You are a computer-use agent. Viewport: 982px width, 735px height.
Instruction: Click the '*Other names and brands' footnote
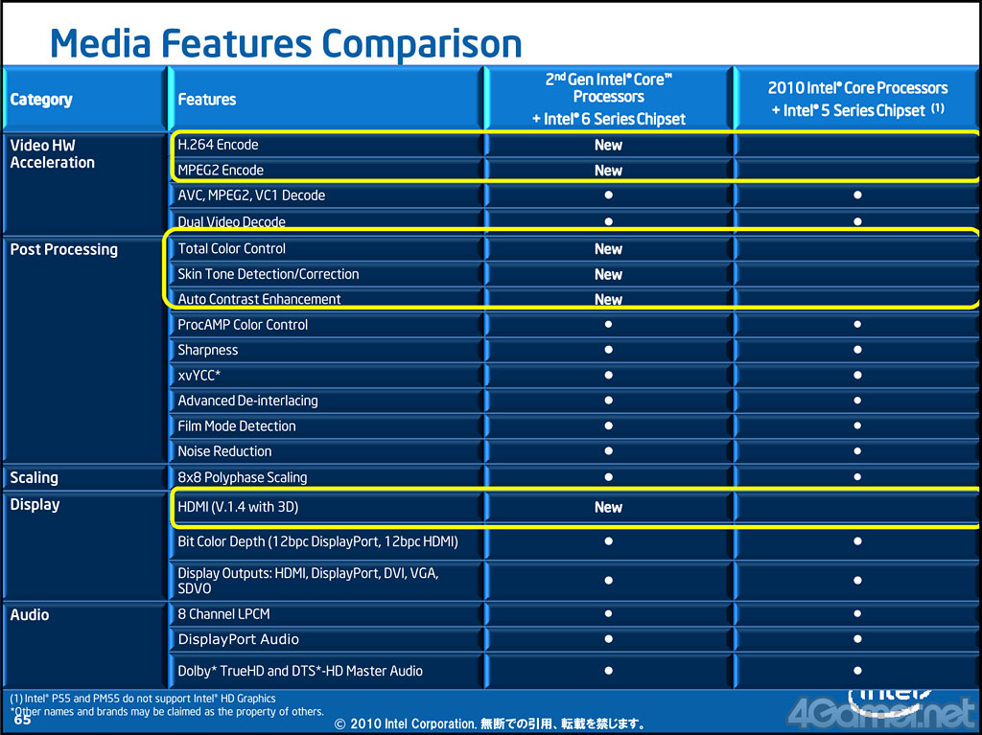pyautogui.click(x=167, y=712)
